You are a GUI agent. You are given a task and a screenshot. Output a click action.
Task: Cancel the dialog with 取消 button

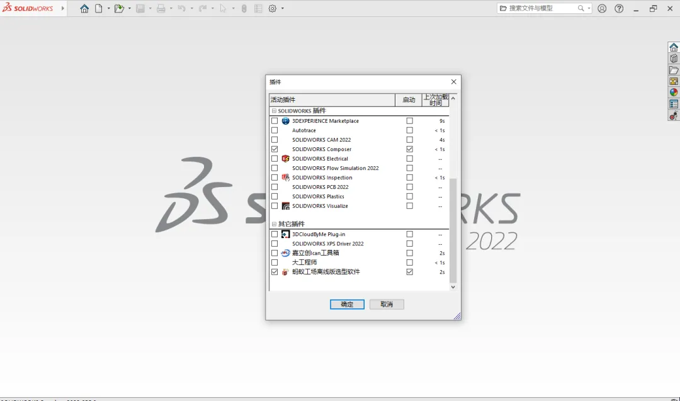(x=387, y=304)
